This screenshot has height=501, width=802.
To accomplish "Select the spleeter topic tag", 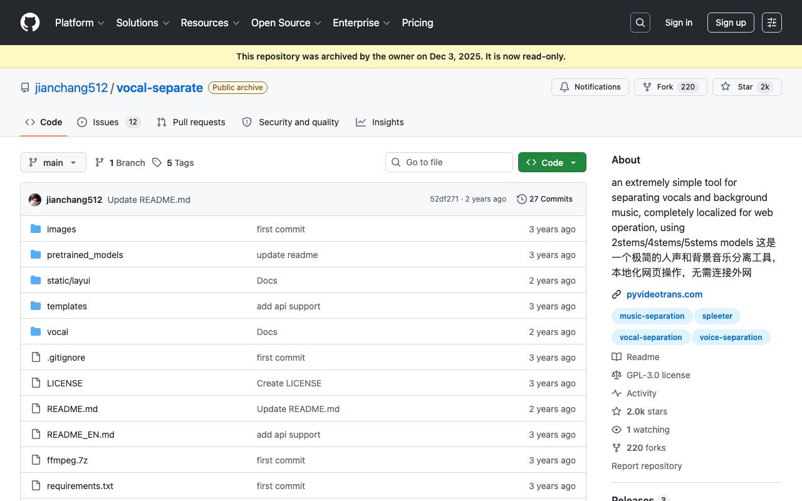I will coord(717,316).
